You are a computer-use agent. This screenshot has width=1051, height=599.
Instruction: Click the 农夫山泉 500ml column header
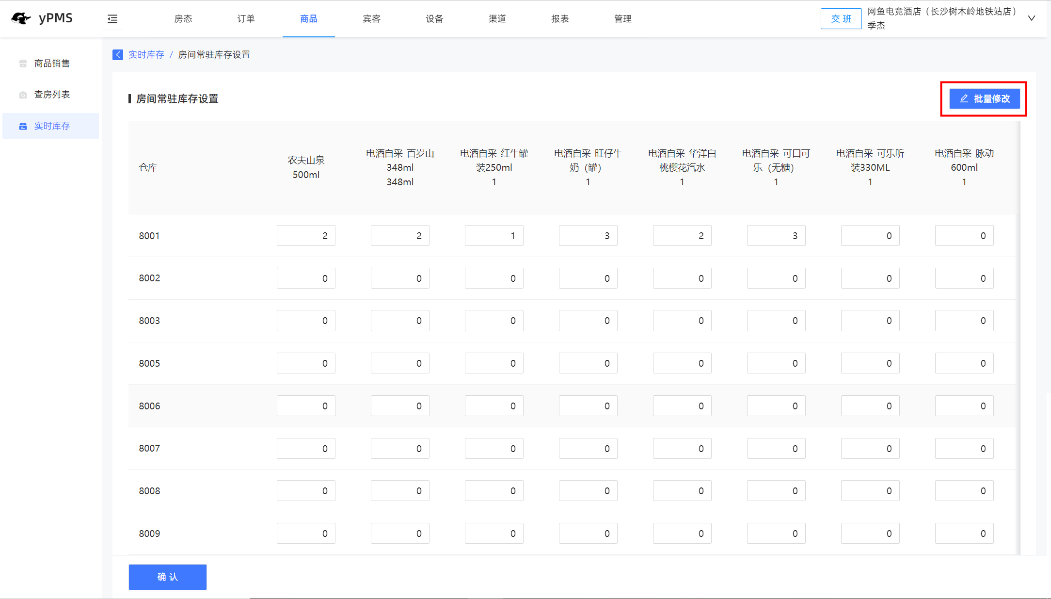[x=306, y=167]
